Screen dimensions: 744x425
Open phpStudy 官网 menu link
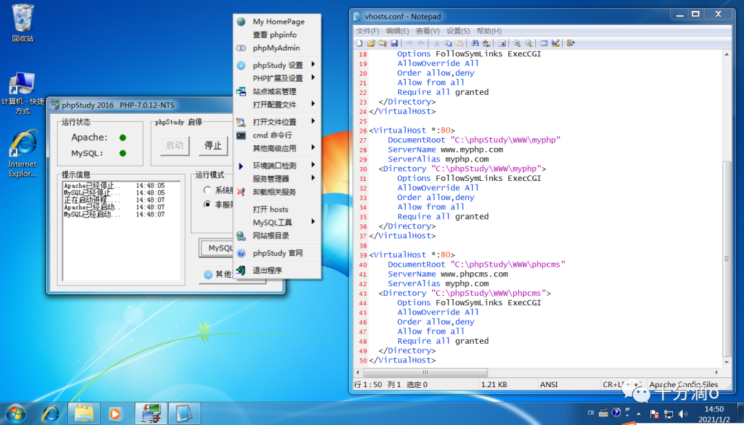click(x=278, y=253)
